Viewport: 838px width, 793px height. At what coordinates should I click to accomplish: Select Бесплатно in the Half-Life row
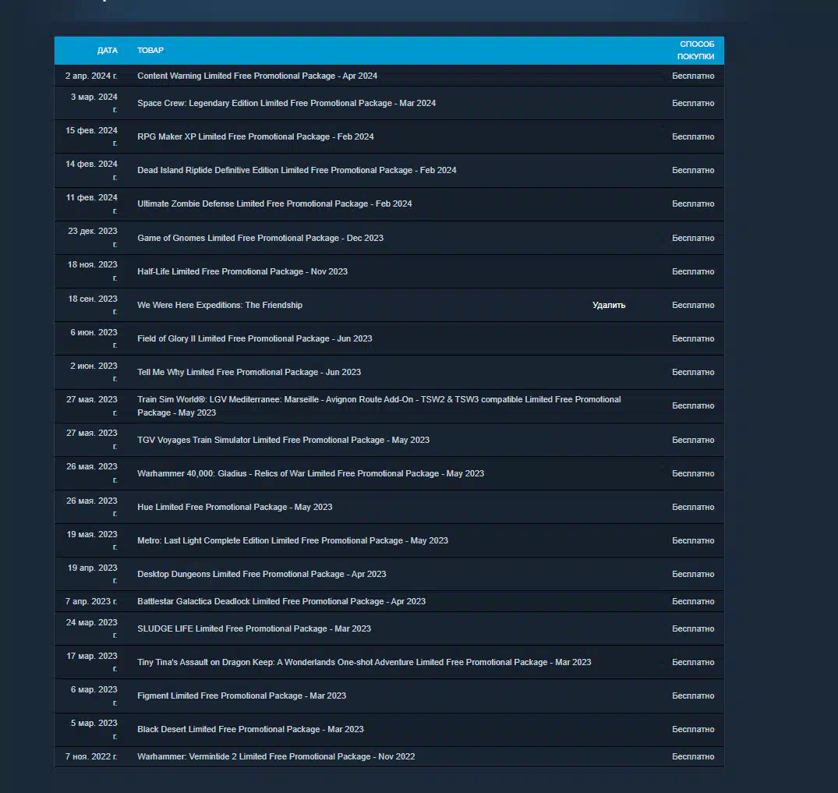click(x=693, y=271)
